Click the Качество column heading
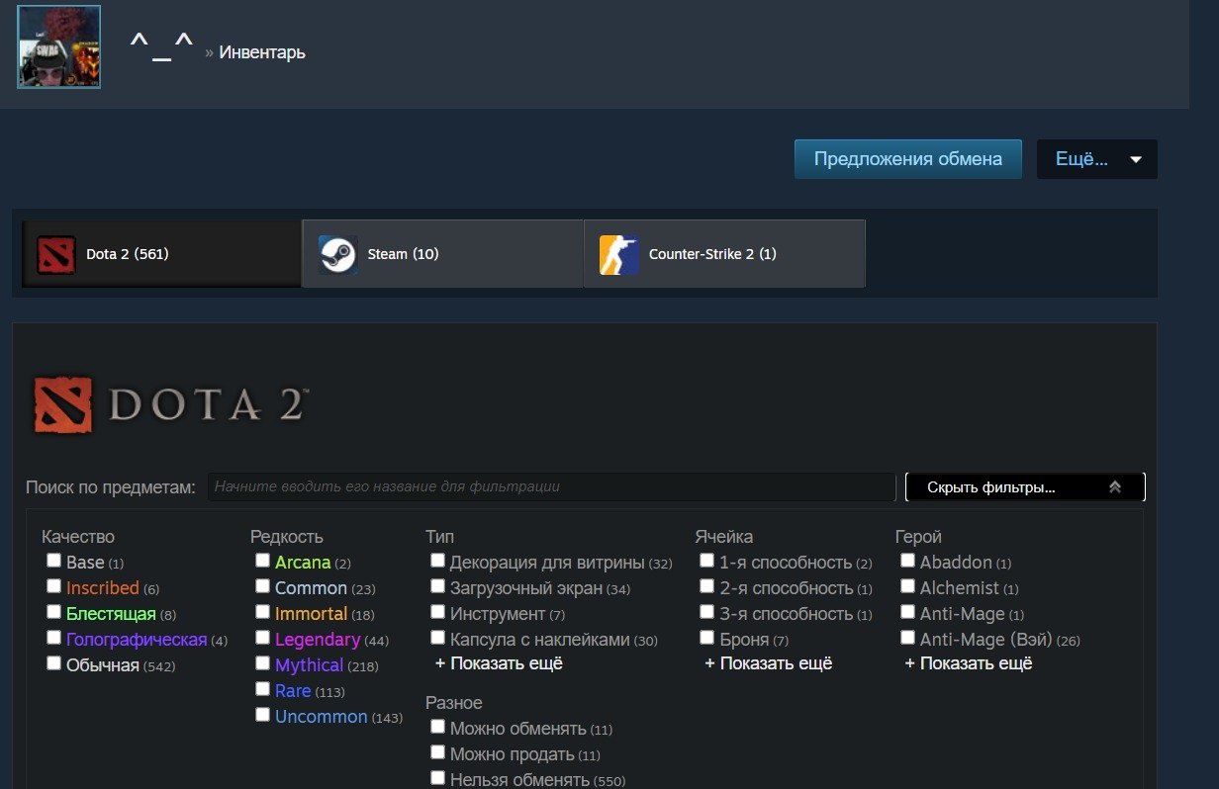1219x789 pixels. [x=78, y=537]
